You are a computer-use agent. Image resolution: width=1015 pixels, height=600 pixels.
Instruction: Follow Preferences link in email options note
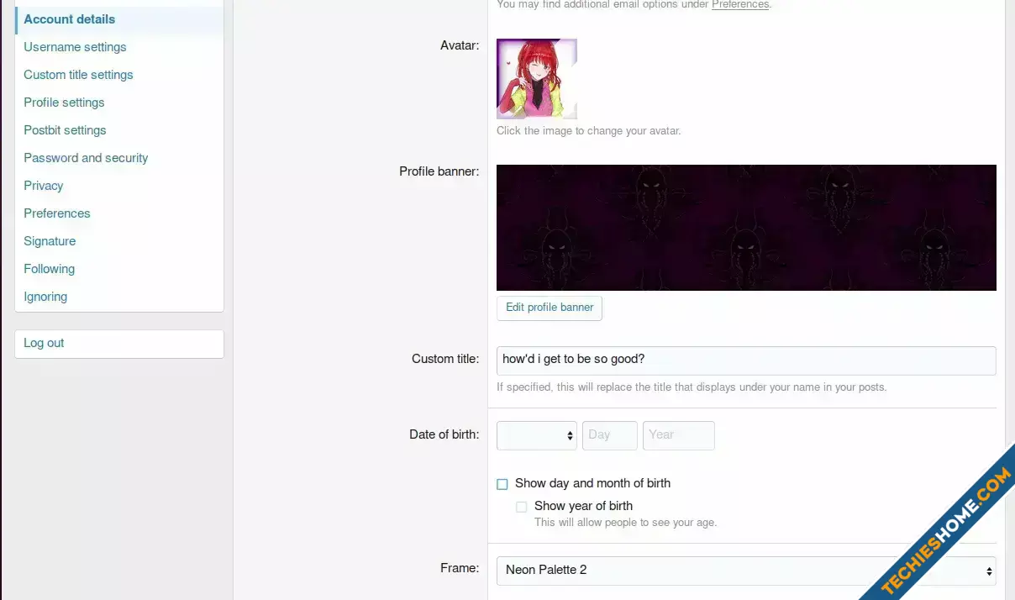[740, 5]
